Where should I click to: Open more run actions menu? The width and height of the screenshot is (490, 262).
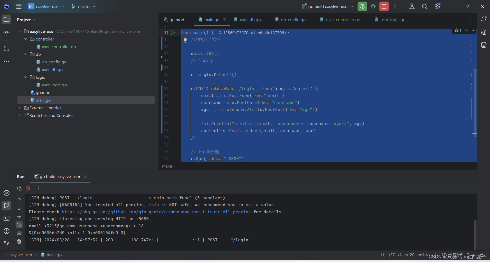[x=395, y=6]
